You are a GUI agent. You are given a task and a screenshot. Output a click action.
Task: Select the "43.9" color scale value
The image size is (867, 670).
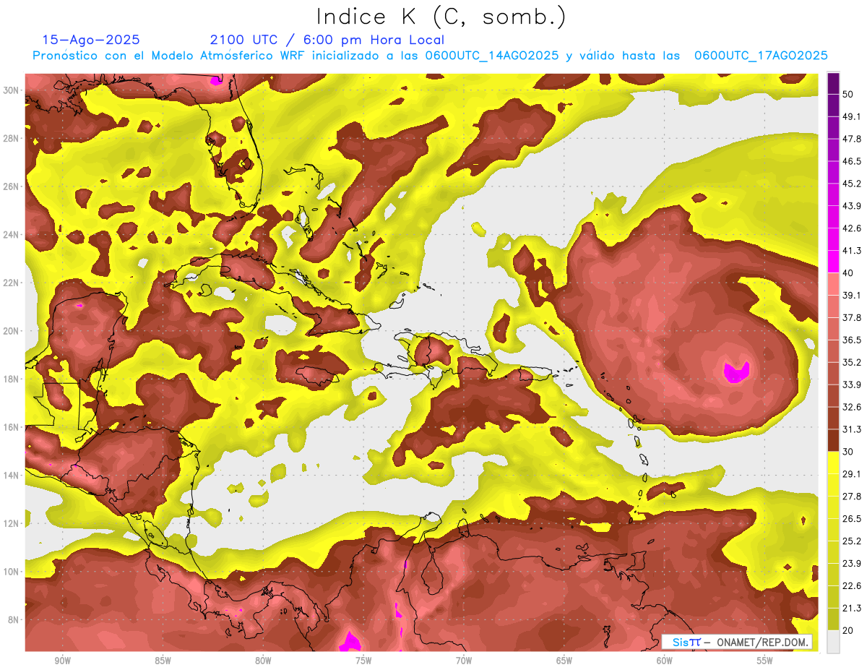click(851, 206)
